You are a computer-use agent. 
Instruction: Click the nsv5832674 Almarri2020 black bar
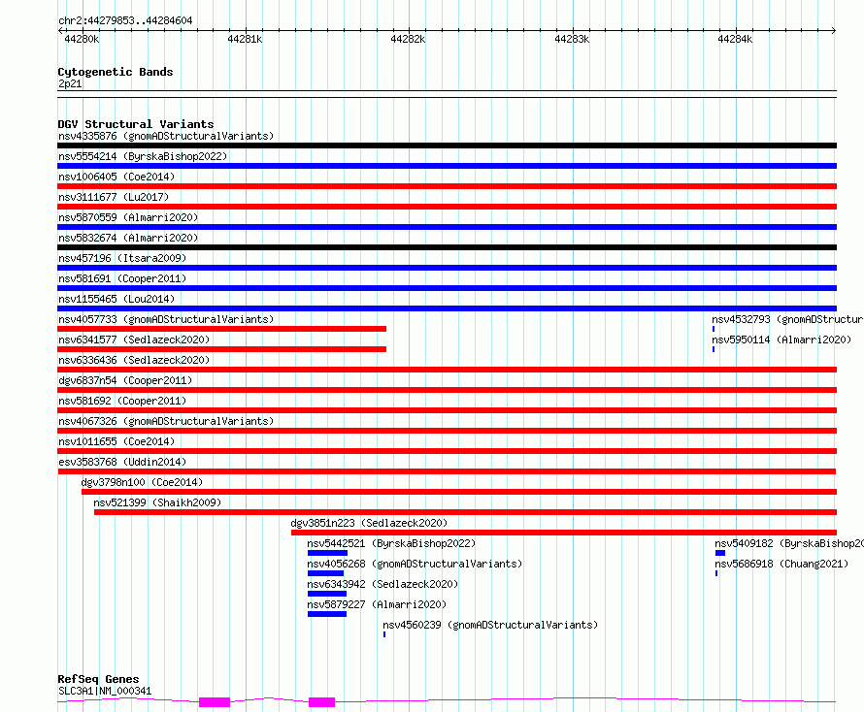click(447, 247)
